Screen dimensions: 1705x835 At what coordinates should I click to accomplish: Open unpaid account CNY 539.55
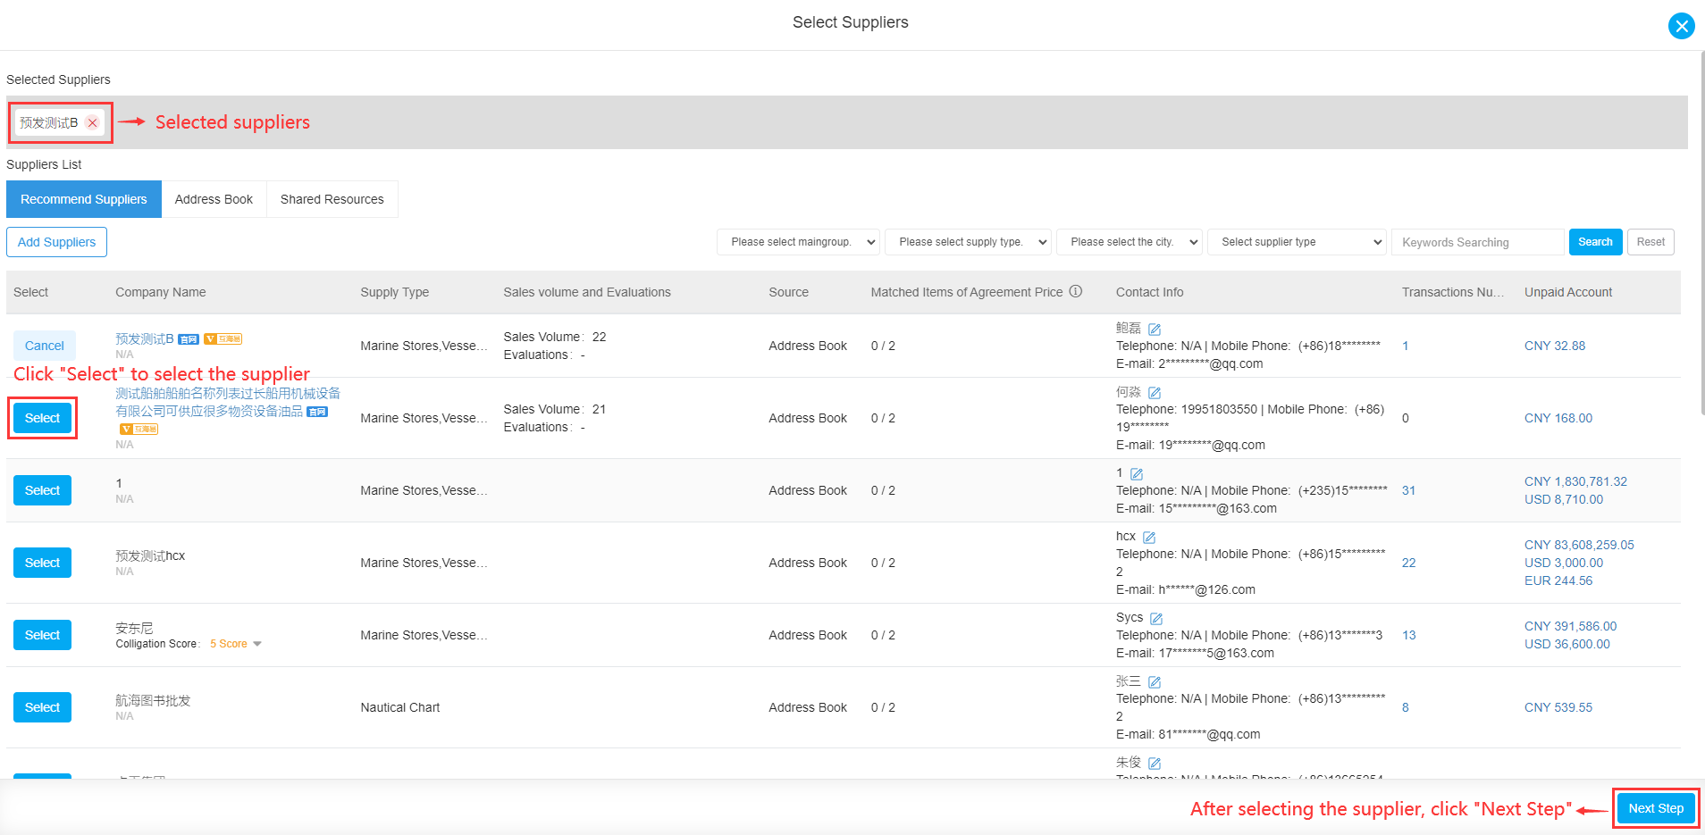pyautogui.click(x=1558, y=707)
